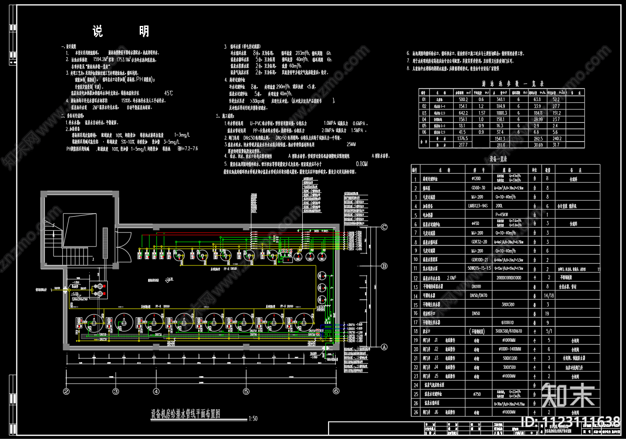Click the "说 明" heading at top
Viewport: 626px width, 439px height.
coord(120,31)
